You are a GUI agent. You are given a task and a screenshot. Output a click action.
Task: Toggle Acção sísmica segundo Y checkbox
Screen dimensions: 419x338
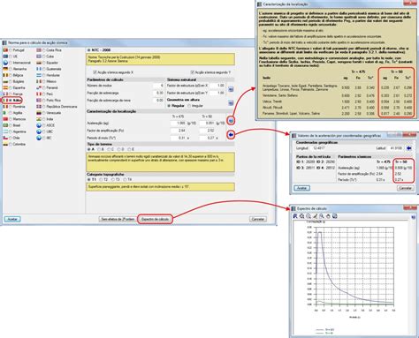click(x=193, y=72)
